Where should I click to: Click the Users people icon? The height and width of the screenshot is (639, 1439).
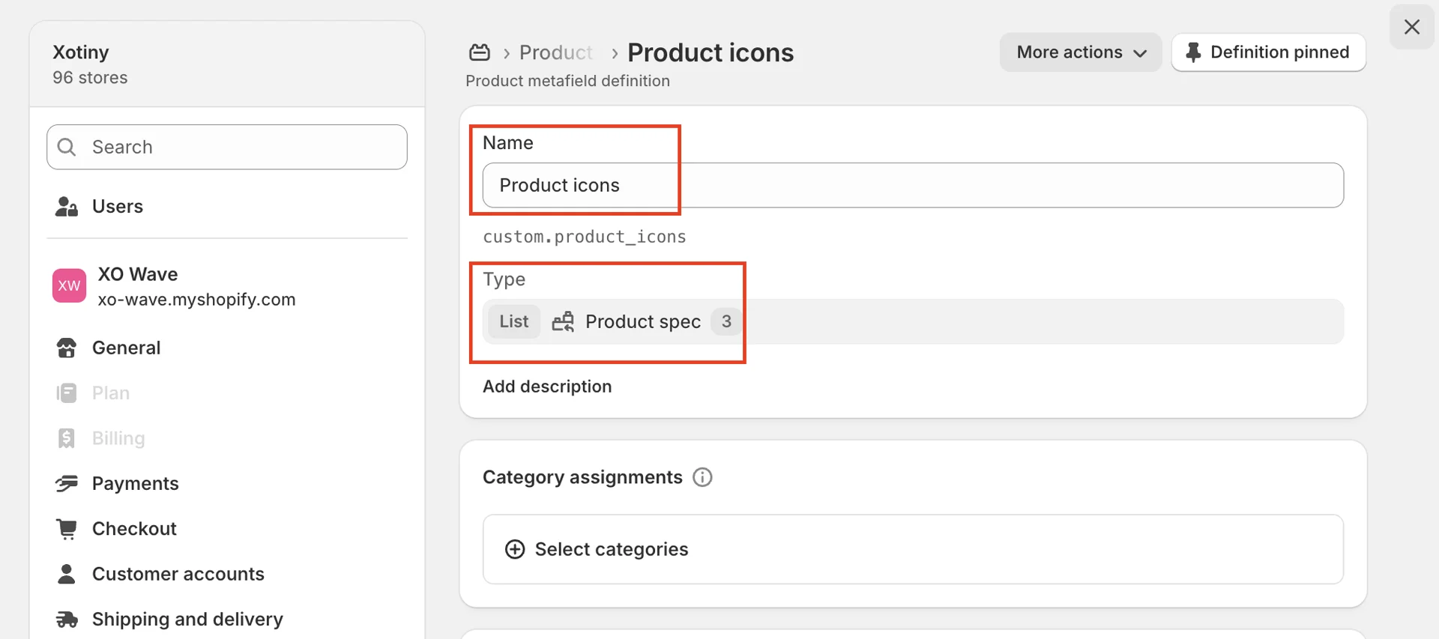[67, 207]
